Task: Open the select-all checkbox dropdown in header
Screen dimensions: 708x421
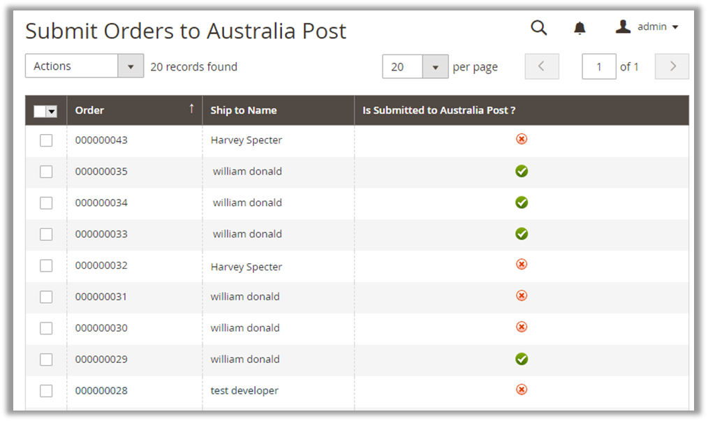Action: (x=52, y=112)
